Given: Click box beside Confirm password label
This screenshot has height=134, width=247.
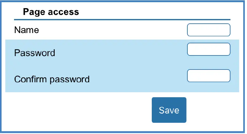Looking at the screenshot, I should click(209, 76).
